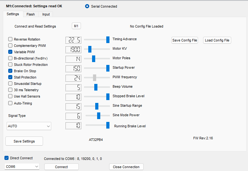
Task: Expand the COM6 port dropdown
Action: pyautogui.click(x=22, y=167)
